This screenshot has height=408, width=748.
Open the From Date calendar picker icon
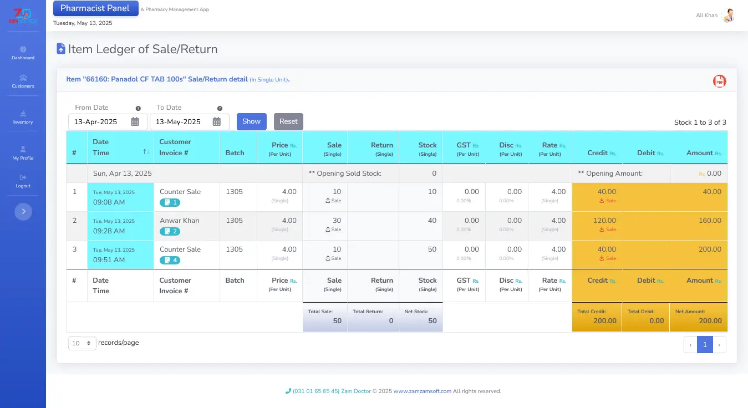click(x=135, y=122)
